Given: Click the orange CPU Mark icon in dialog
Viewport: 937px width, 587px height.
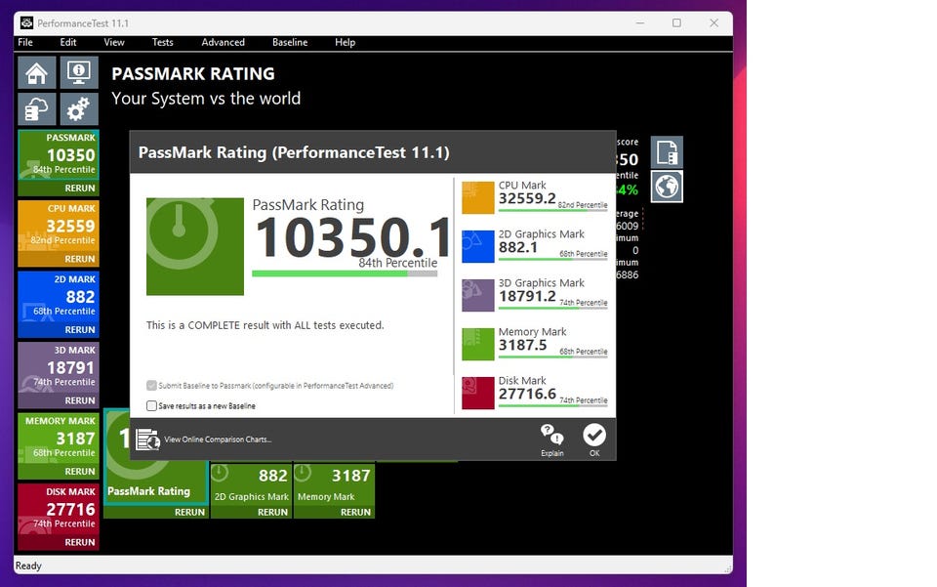Looking at the screenshot, I should coord(478,197).
